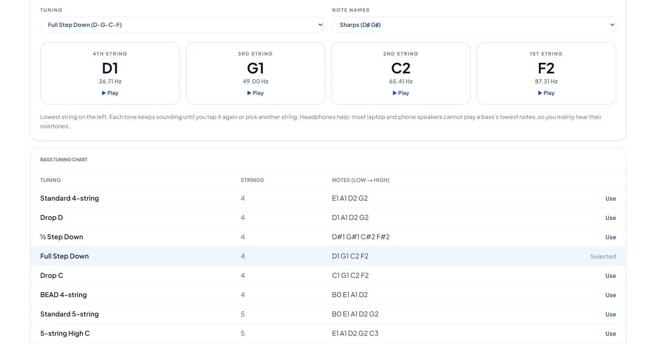Click notes E1 A1 D2 G2 C3
The height and width of the screenshot is (344, 655).
355,333
